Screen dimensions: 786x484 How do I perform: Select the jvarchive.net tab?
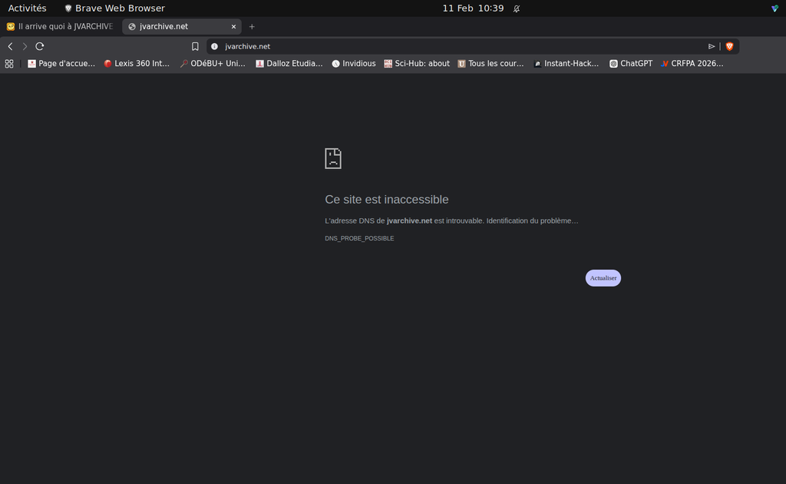click(177, 27)
